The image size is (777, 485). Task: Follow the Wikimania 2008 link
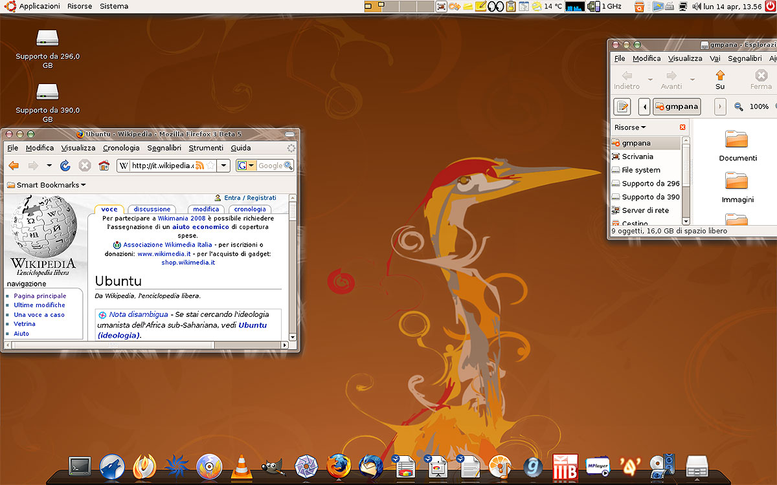[x=181, y=219]
